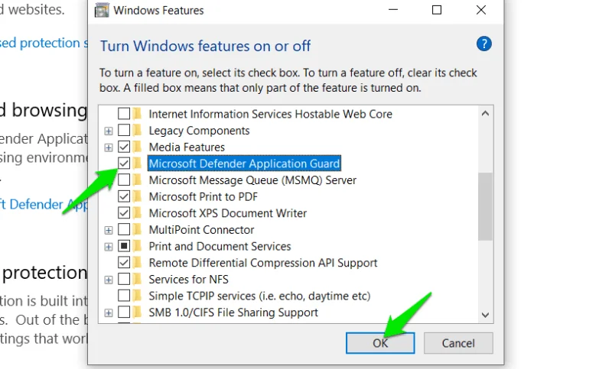Click folder icon beside Media Features
The width and height of the screenshot is (612, 369).
point(137,147)
